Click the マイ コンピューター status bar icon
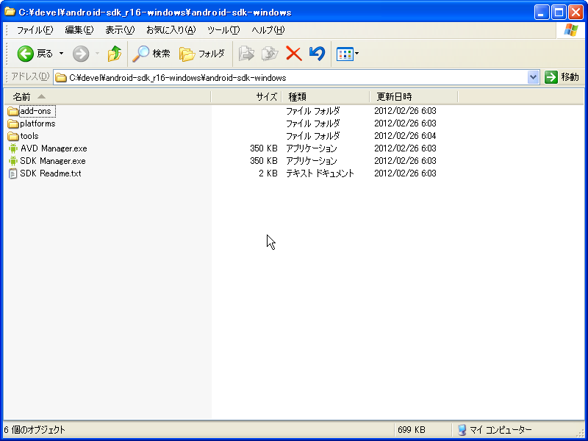588x441 pixels. point(462,430)
